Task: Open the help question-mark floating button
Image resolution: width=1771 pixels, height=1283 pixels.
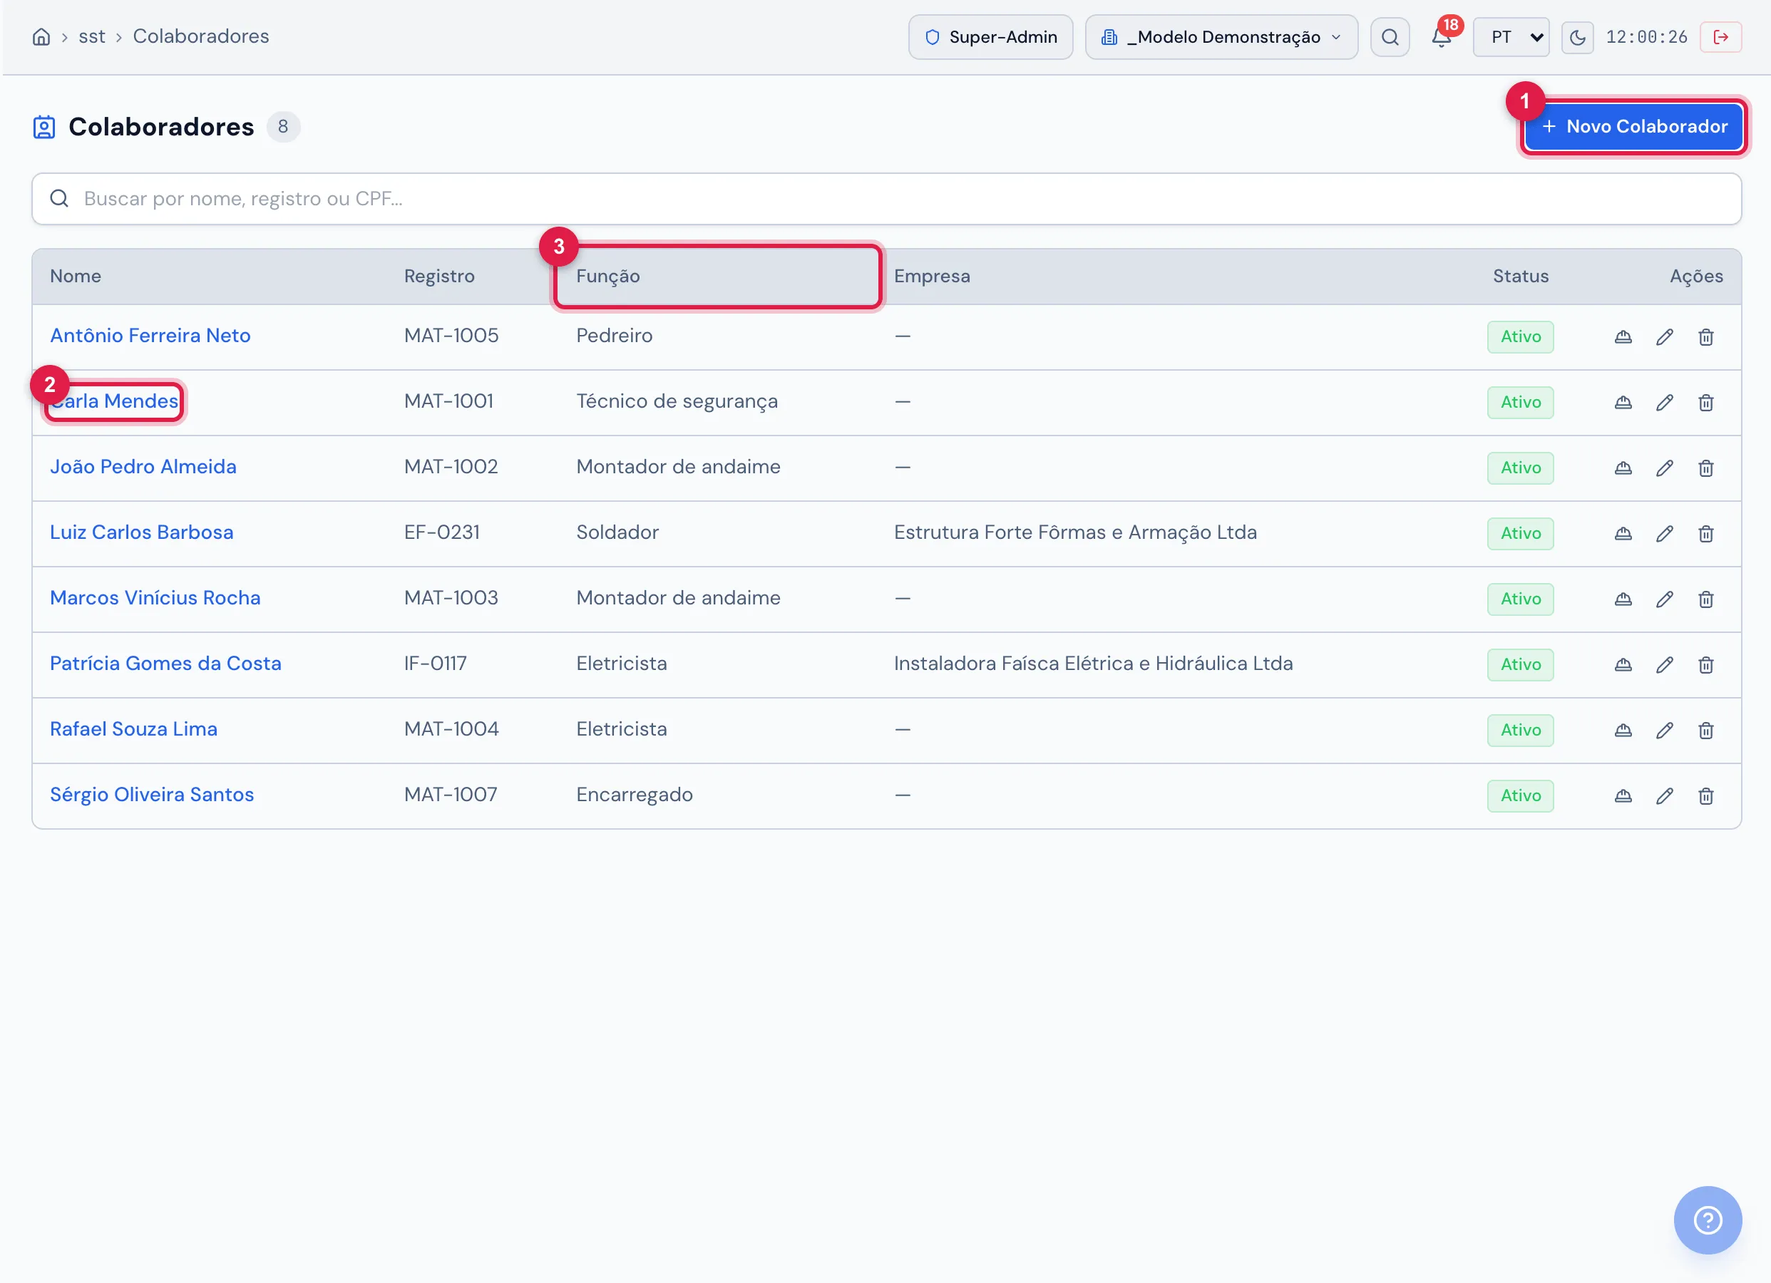Action: (1708, 1220)
